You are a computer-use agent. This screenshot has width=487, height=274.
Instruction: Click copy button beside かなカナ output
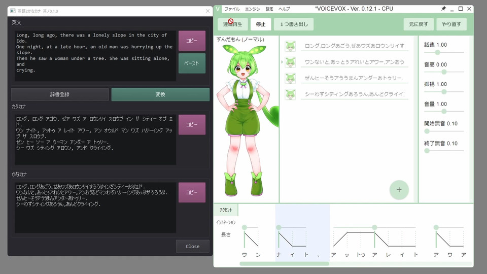[192, 193]
